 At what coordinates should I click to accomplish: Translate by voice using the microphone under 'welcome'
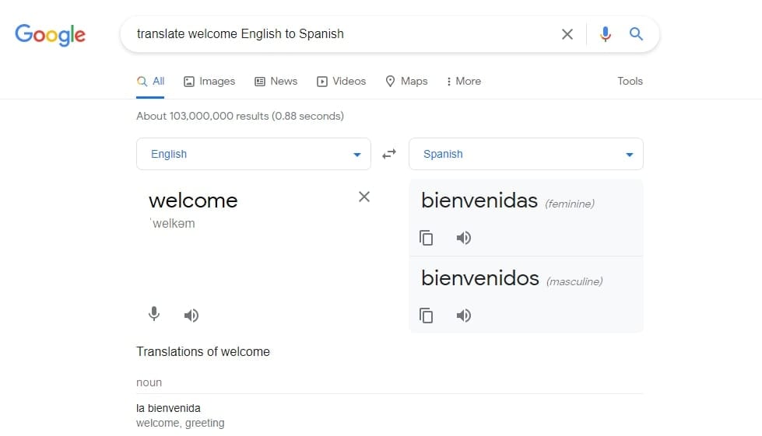(x=154, y=315)
